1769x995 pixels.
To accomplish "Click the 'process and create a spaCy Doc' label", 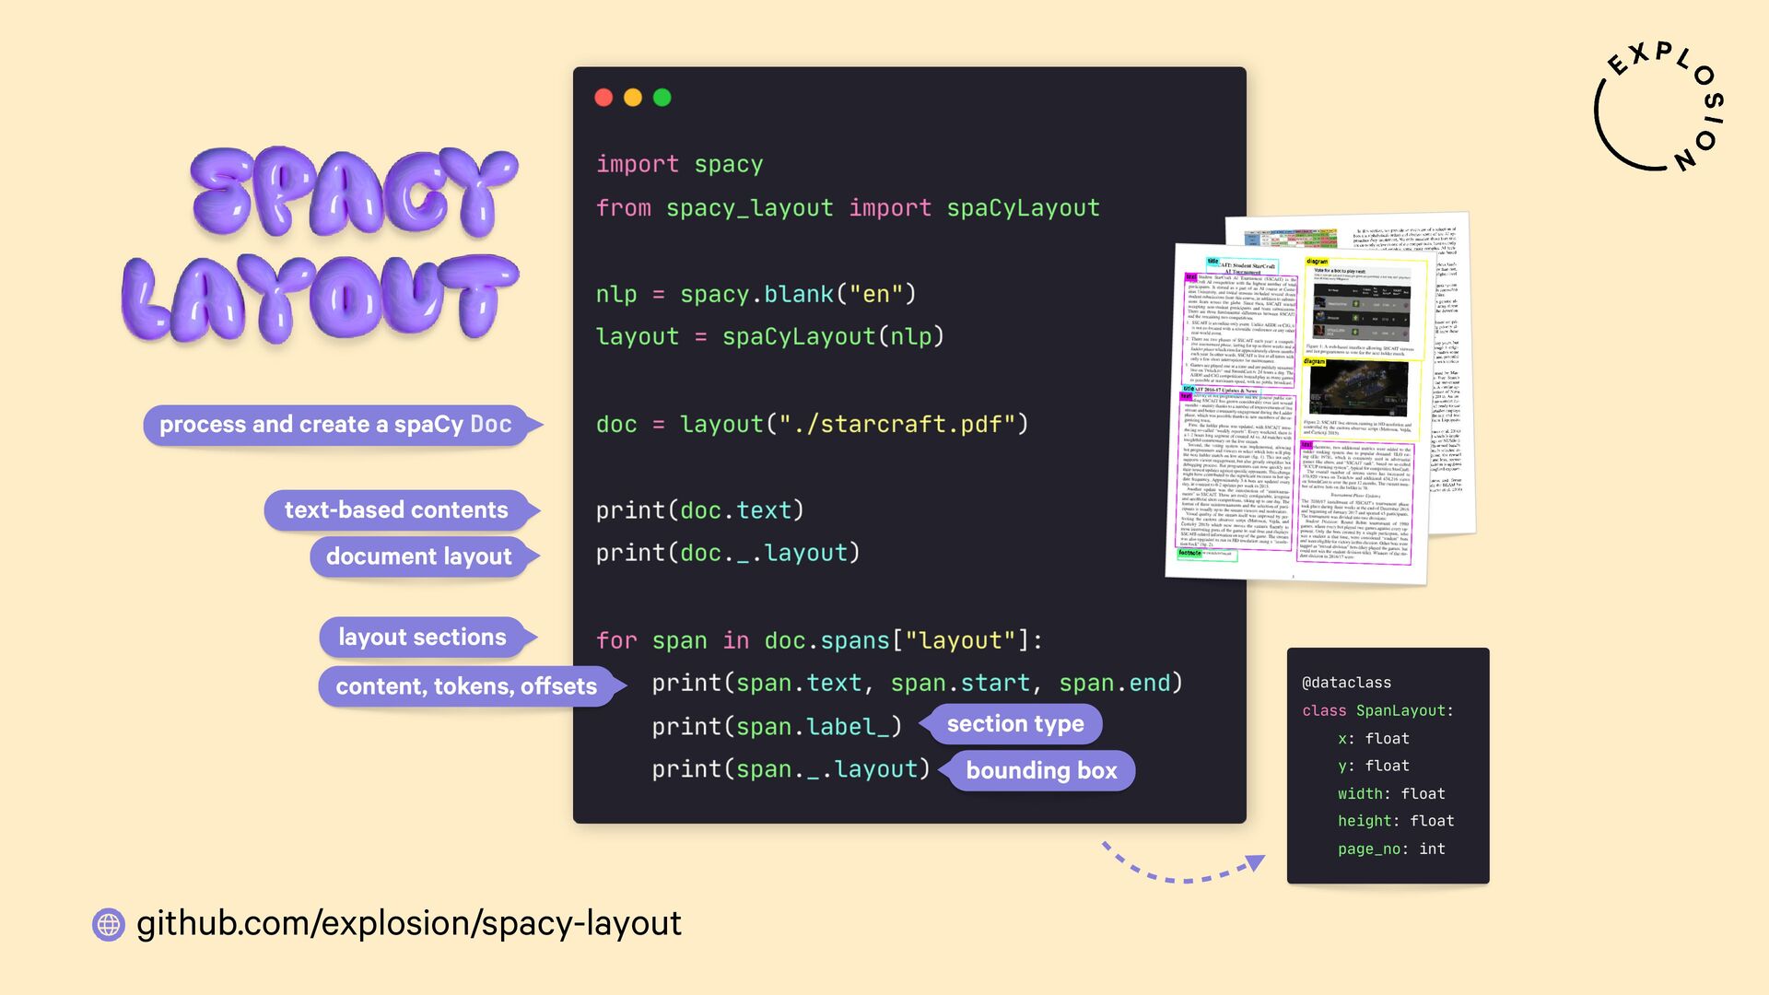I will tap(335, 425).
